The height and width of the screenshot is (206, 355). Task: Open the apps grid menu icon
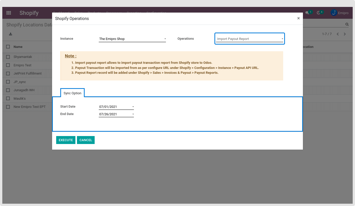(9, 13)
